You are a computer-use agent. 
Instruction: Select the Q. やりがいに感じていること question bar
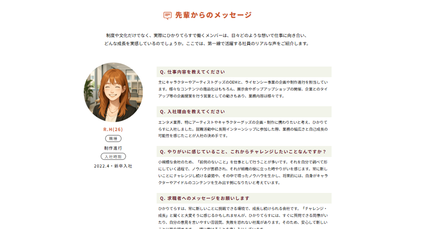pos(244,152)
